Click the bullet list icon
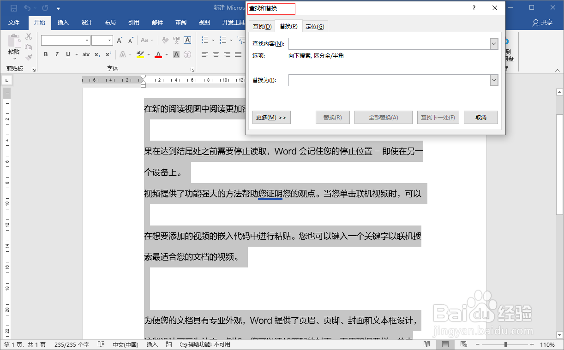The image size is (564, 350). click(x=205, y=41)
